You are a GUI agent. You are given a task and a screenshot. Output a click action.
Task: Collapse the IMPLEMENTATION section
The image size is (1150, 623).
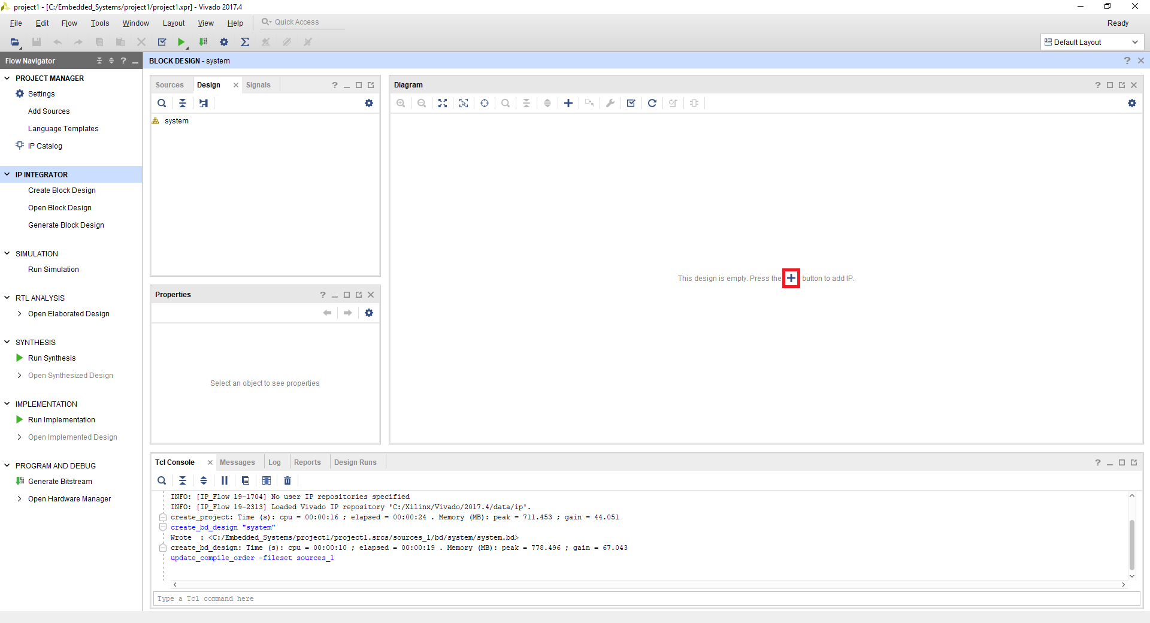[x=7, y=404]
